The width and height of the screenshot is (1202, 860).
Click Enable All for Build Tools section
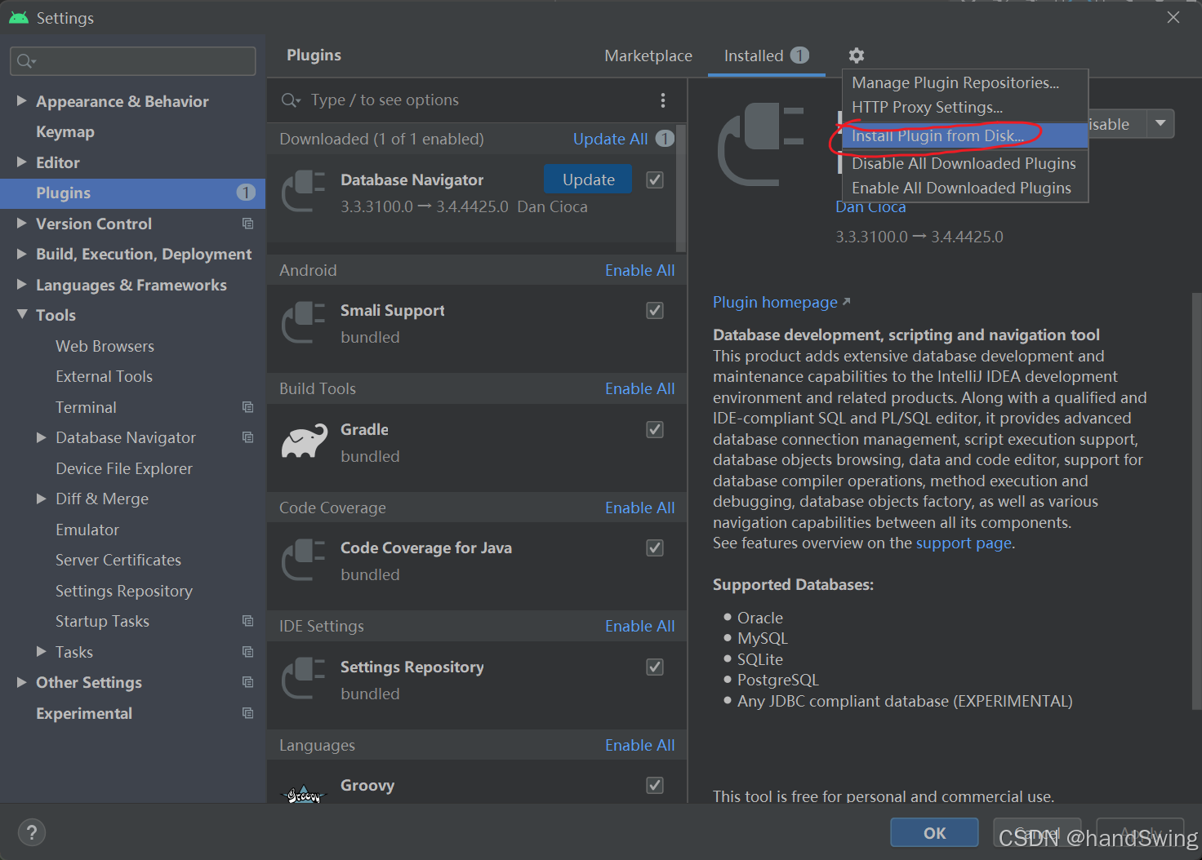tap(639, 388)
